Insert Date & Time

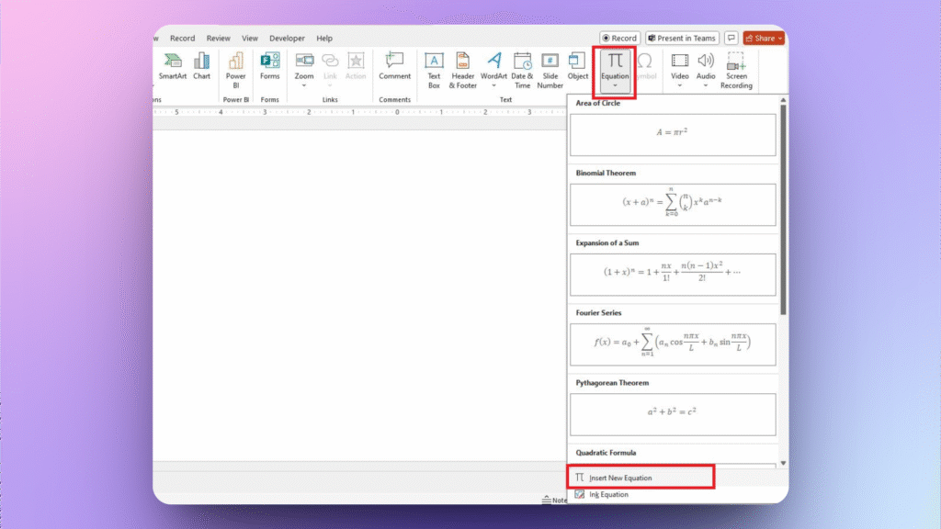pyautogui.click(x=521, y=69)
